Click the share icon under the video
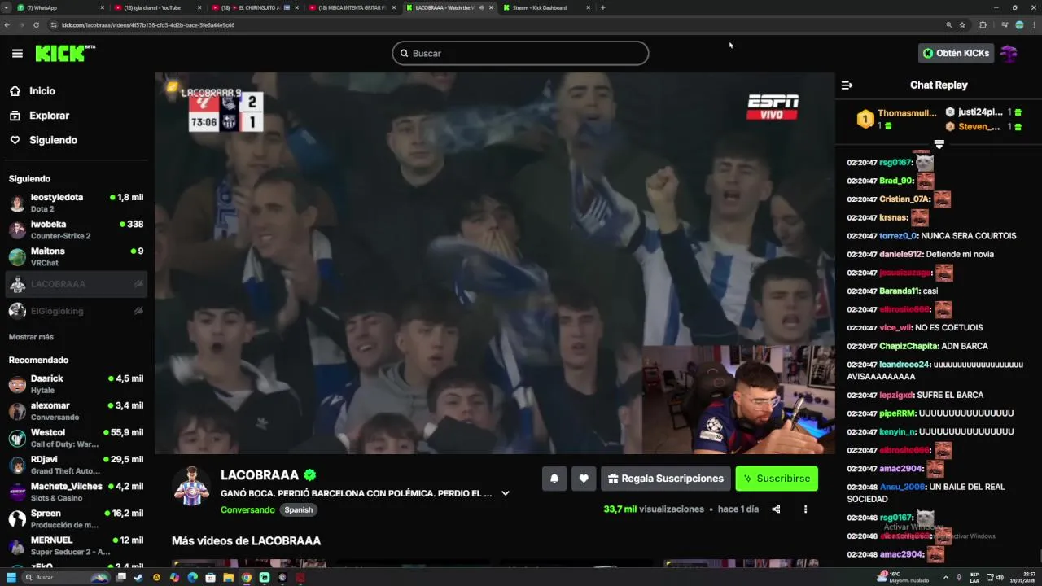Screen dimensions: 1042x586 click(x=776, y=509)
